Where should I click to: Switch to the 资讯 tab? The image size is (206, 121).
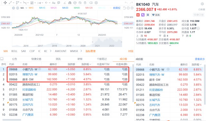coord(58,59)
